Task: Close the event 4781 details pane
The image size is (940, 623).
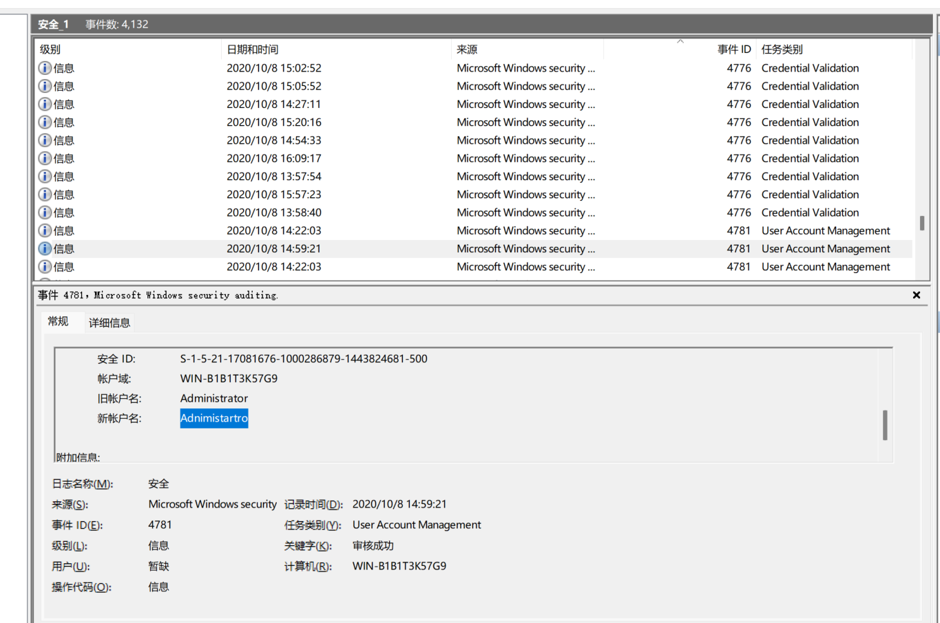Action: coord(917,294)
